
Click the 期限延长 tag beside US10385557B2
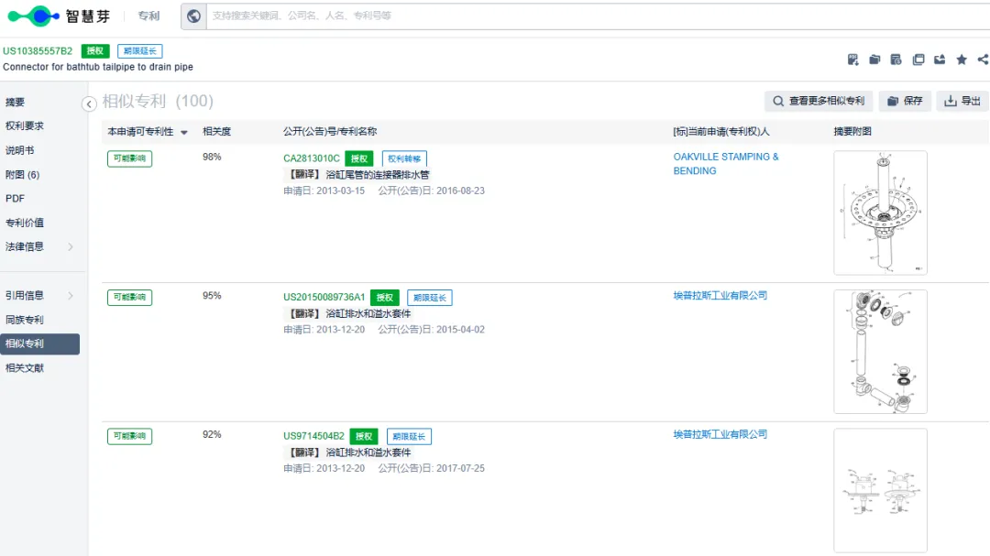pos(139,51)
